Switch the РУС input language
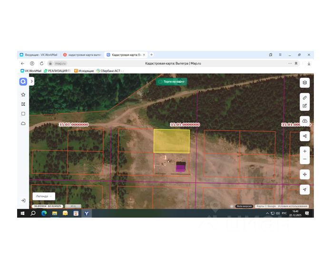This screenshot has width=331, height=268. pyautogui.click(x=284, y=213)
